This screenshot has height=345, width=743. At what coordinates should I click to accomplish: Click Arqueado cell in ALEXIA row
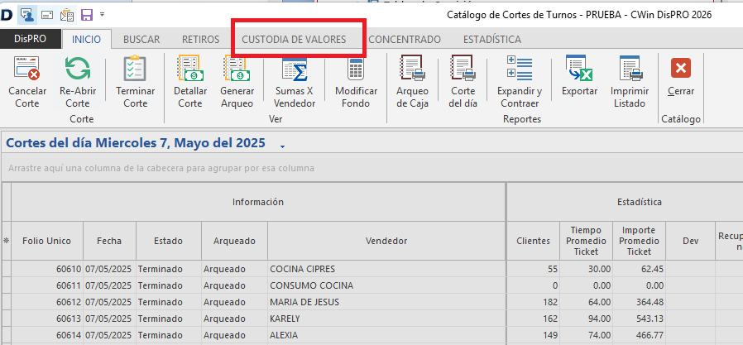tap(234, 335)
